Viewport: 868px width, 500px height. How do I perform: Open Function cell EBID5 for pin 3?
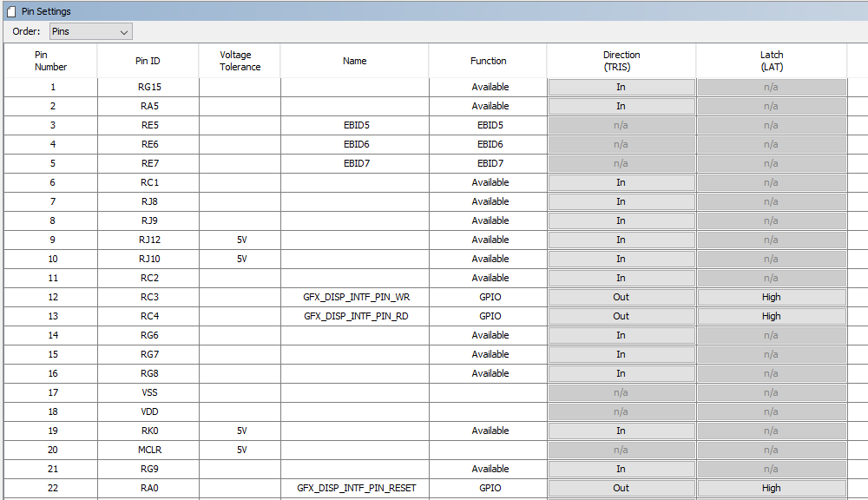[489, 125]
